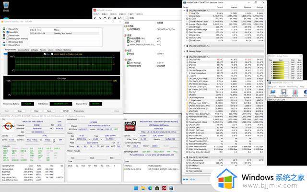307x192 pixels.
Task: Open Microsoft Store from the taskbar
Action: 157,188
